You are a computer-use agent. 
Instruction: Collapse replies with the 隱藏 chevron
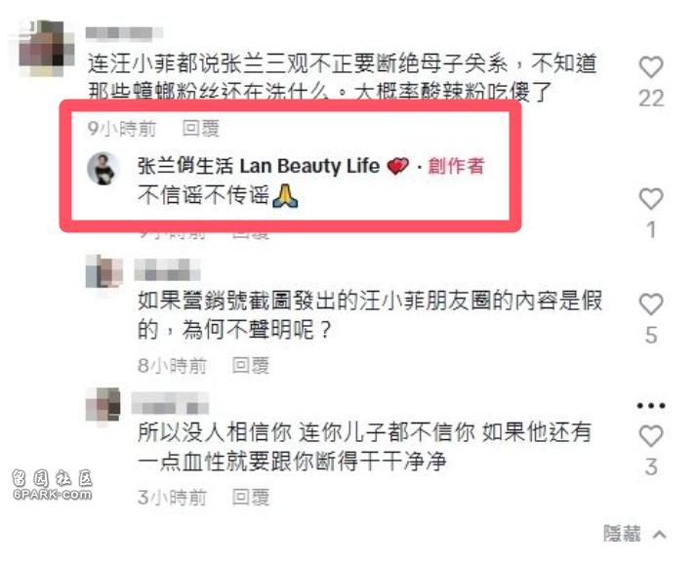coord(660,535)
